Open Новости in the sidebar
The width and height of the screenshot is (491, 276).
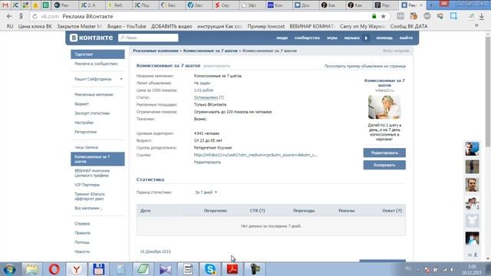82,251
